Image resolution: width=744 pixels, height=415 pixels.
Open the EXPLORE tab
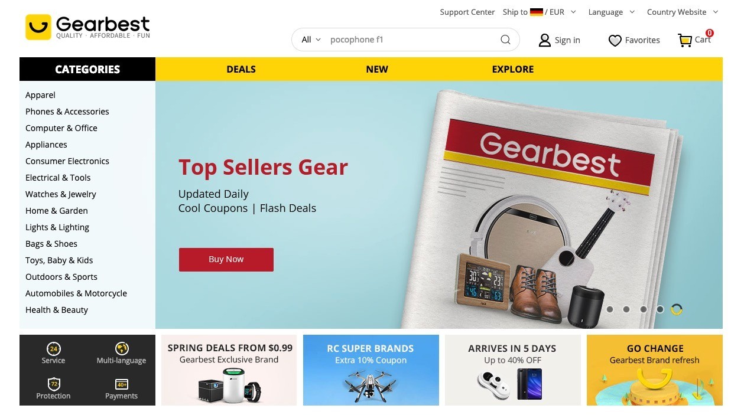click(x=513, y=69)
